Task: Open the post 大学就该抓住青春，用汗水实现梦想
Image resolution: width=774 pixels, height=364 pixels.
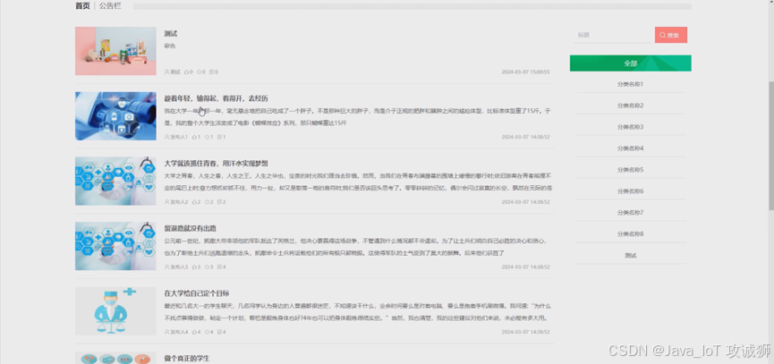Action: pyautogui.click(x=217, y=164)
